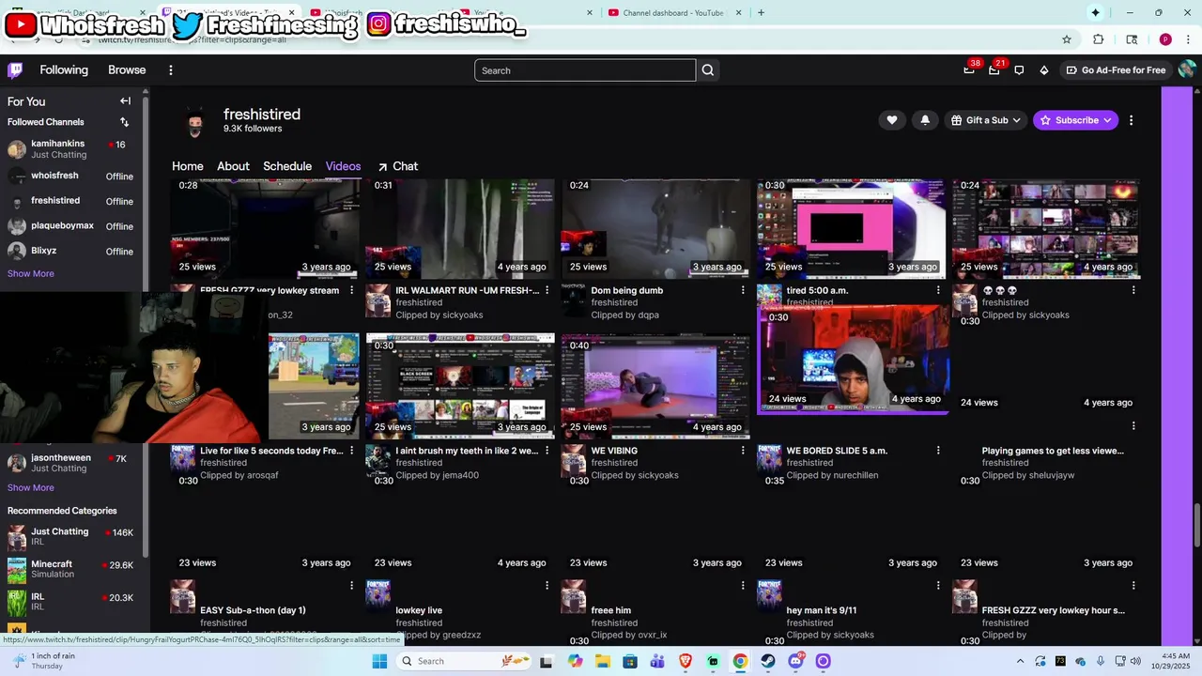Switch to channel Schedule tab

coord(287,166)
